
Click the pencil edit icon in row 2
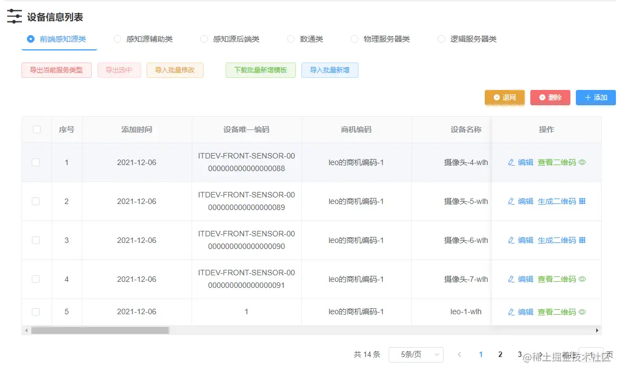pos(511,201)
